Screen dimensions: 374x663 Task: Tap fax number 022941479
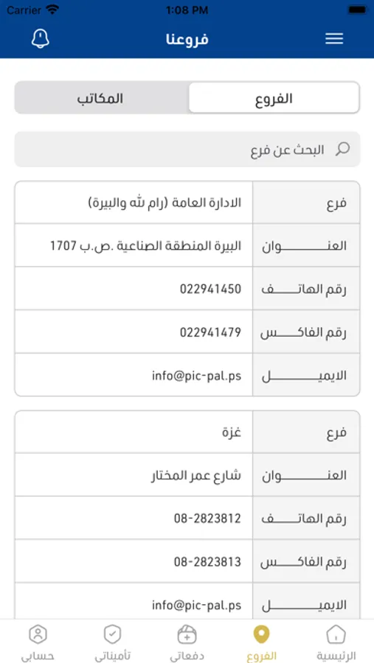(210, 332)
